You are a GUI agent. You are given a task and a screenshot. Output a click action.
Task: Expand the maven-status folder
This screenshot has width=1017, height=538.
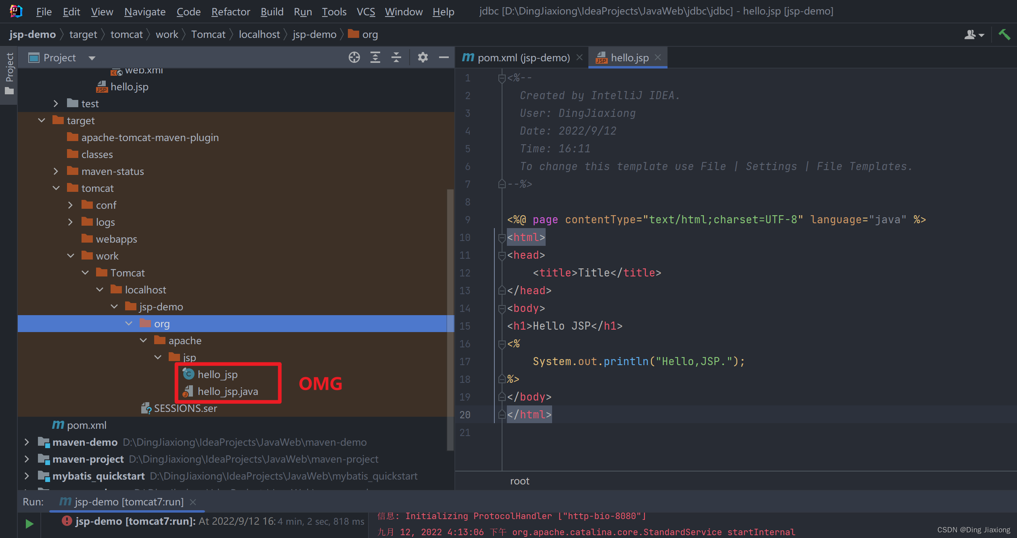click(x=56, y=171)
